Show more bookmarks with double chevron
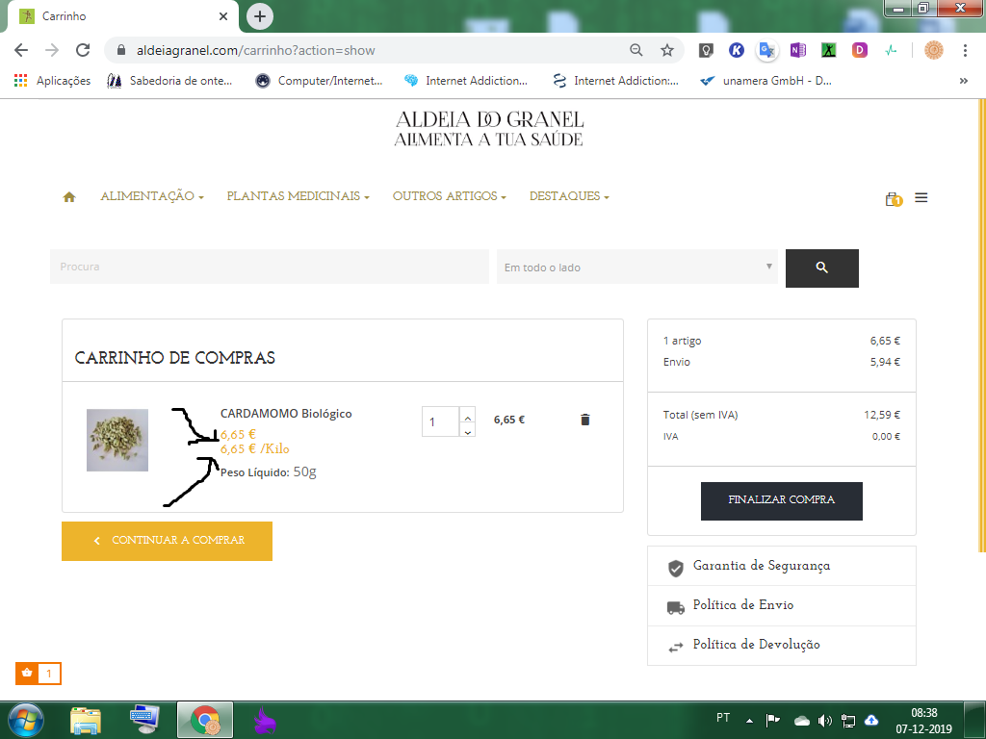986x739 pixels. tap(963, 81)
